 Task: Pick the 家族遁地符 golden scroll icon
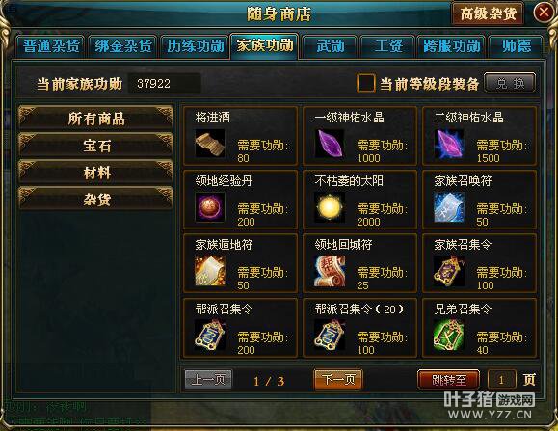pyautogui.click(x=210, y=271)
